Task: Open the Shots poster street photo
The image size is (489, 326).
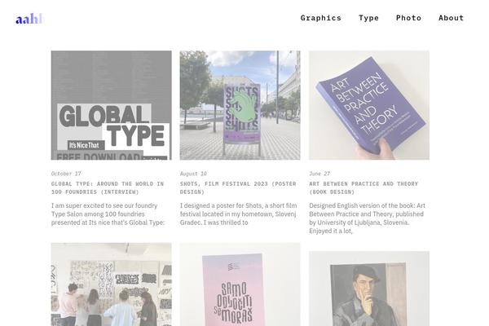Action: tap(240, 105)
